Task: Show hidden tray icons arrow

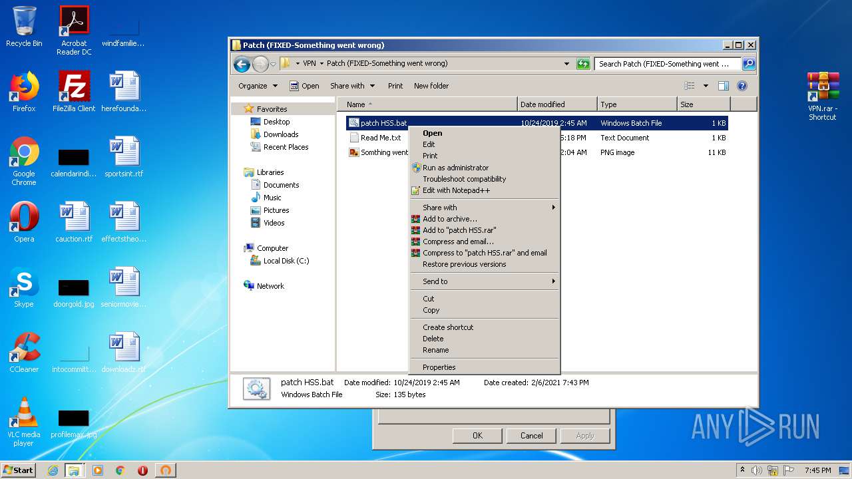Action: (x=742, y=470)
